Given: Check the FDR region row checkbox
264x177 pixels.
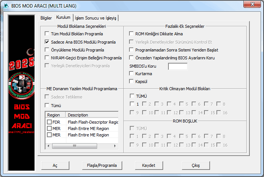Looking at the screenshot, I should pos(49,122).
